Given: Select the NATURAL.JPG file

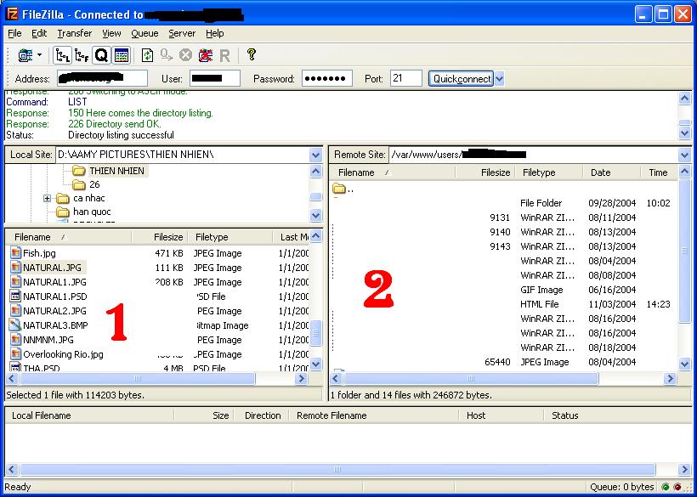Looking at the screenshot, I should [52, 268].
